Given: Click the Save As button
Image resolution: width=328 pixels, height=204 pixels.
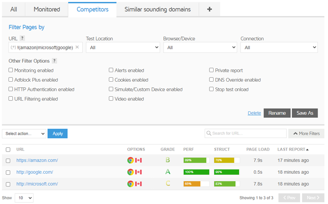Looking at the screenshot, I should [305, 113].
